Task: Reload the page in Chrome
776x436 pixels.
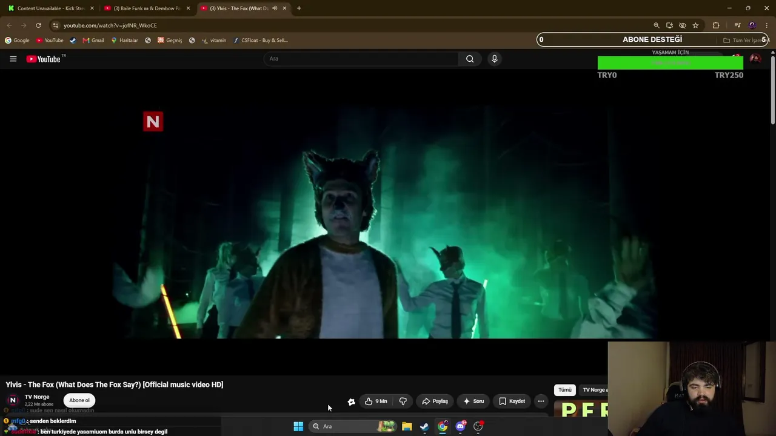Action: point(38,25)
